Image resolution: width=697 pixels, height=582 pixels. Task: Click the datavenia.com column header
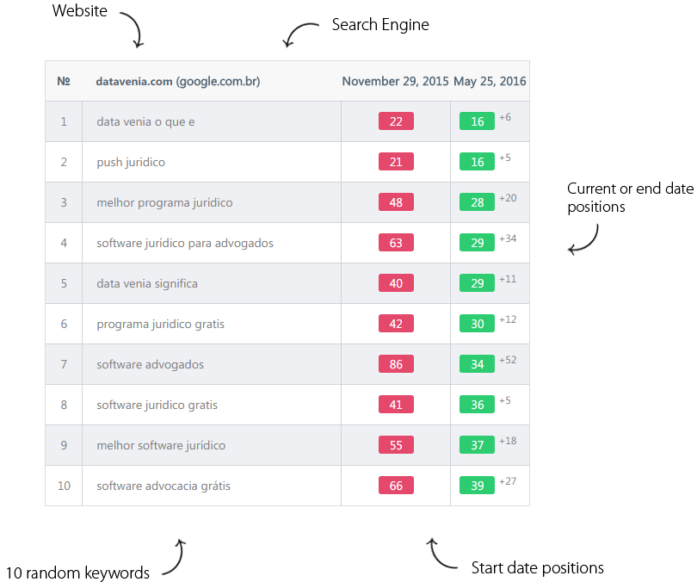[178, 82]
